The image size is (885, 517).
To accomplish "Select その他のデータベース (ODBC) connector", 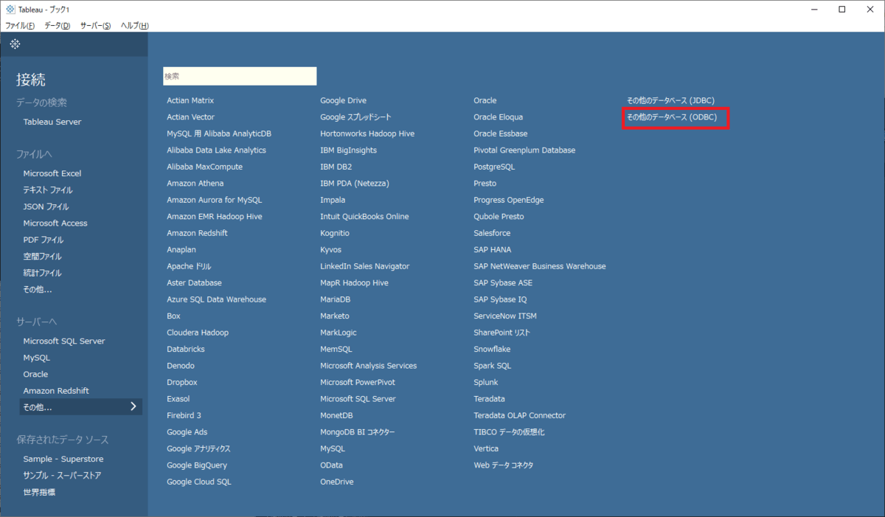I will 671,117.
